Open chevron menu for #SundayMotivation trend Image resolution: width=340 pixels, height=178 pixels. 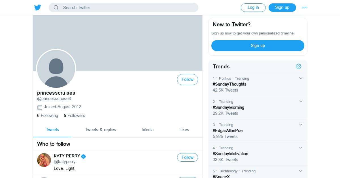(x=301, y=148)
